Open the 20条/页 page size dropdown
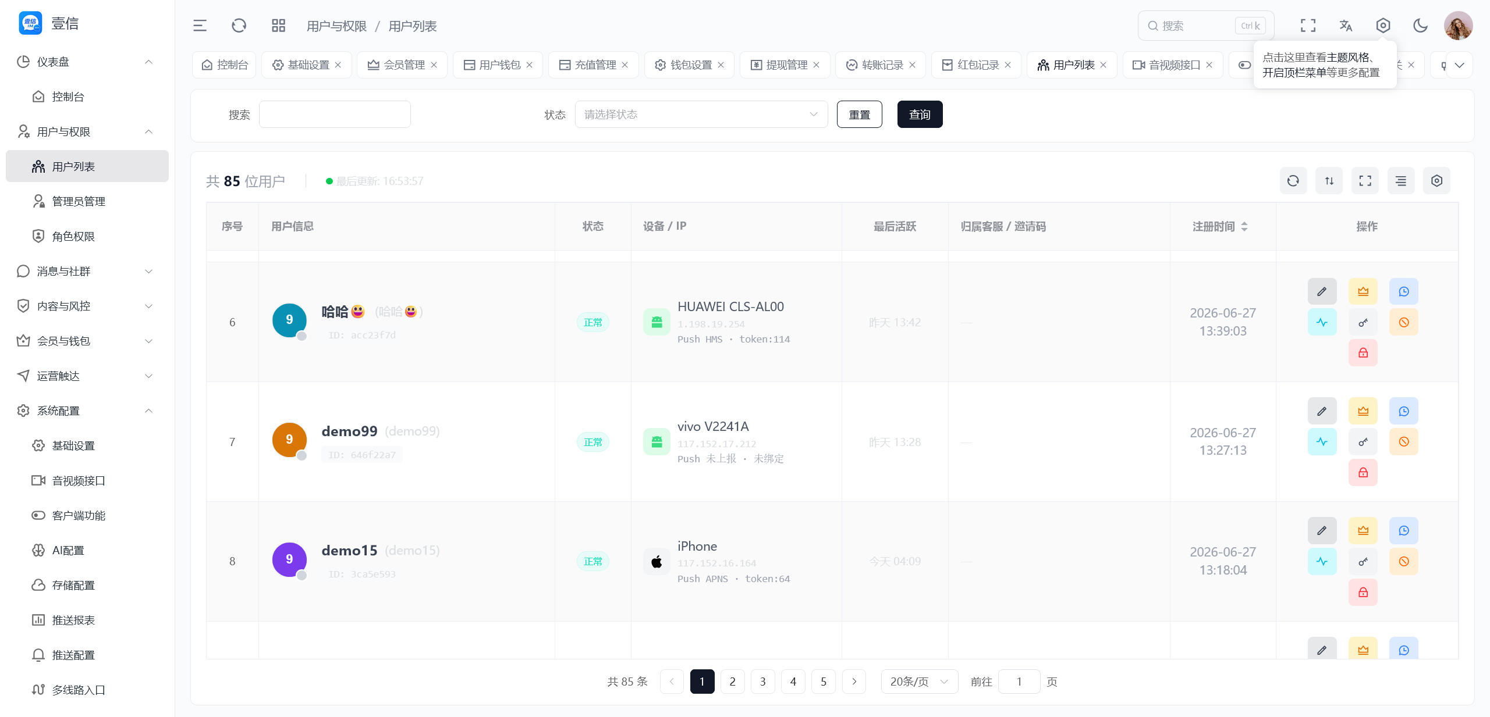 (x=920, y=682)
